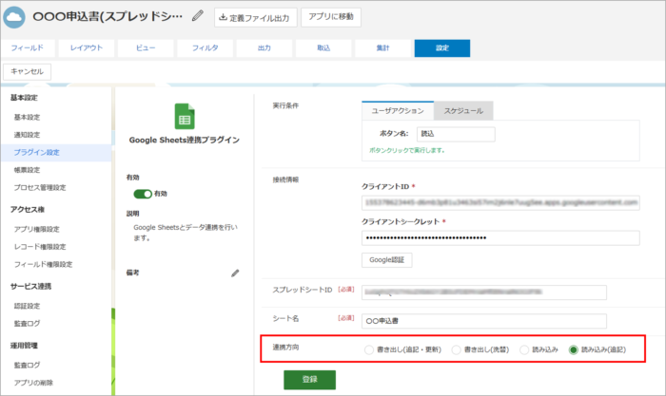
Task: Click Google Sheets連携プラグイン title text
Action: click(185, 140)
